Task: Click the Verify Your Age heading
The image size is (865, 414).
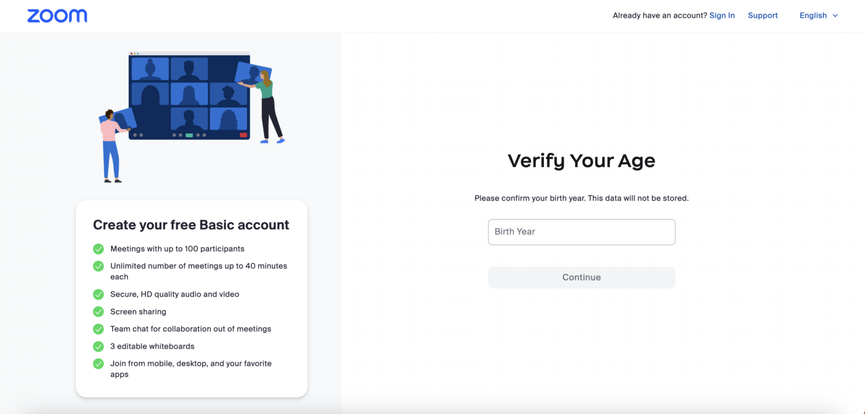Action: [581, 161]
